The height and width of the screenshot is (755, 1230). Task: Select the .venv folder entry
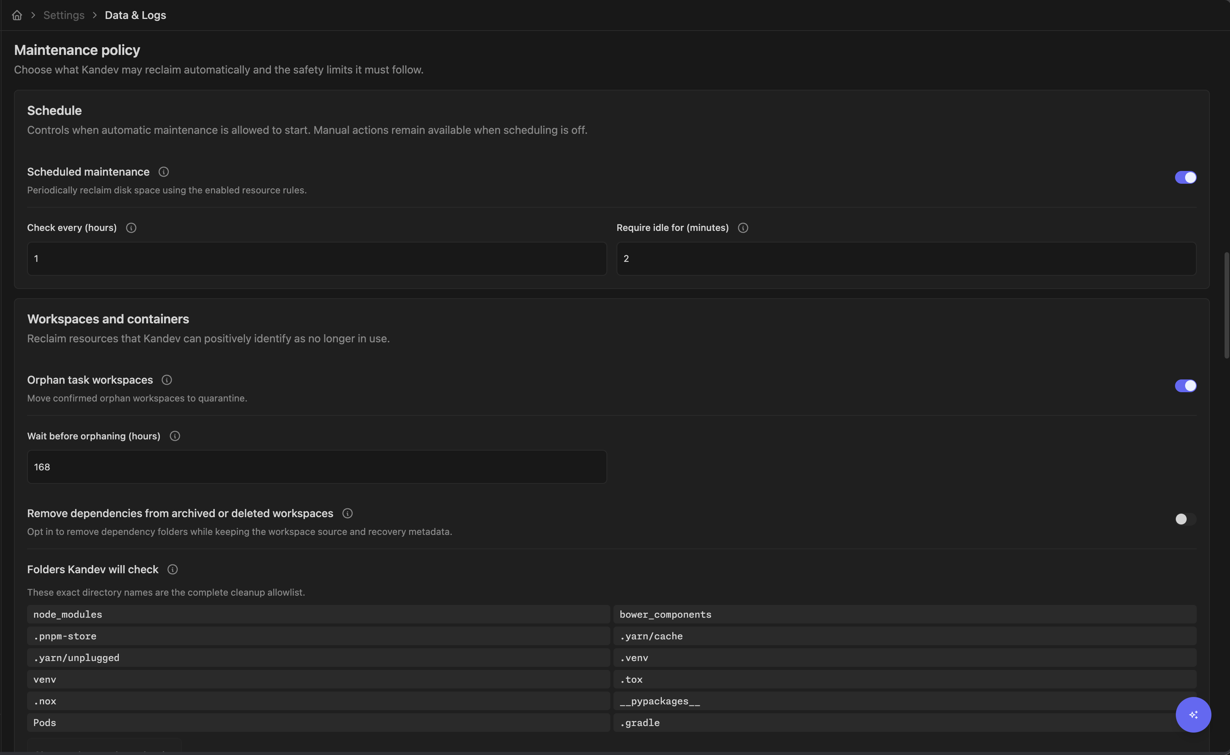tap(905, 658)
